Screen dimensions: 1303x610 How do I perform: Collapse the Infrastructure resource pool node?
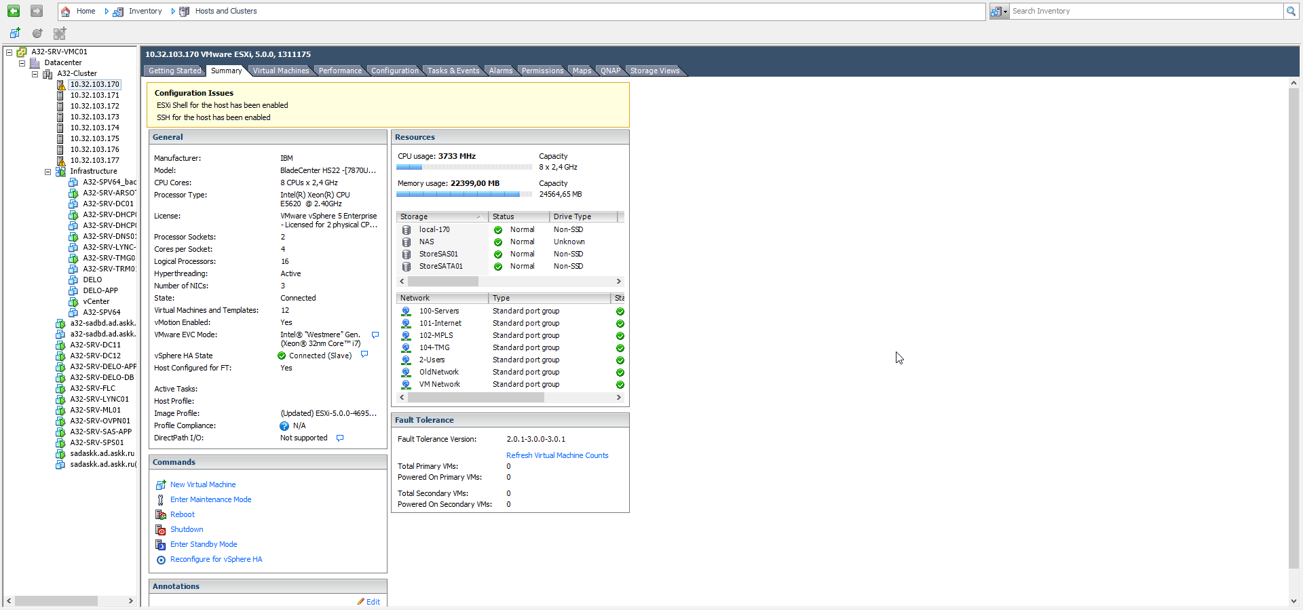click(48, 172)
